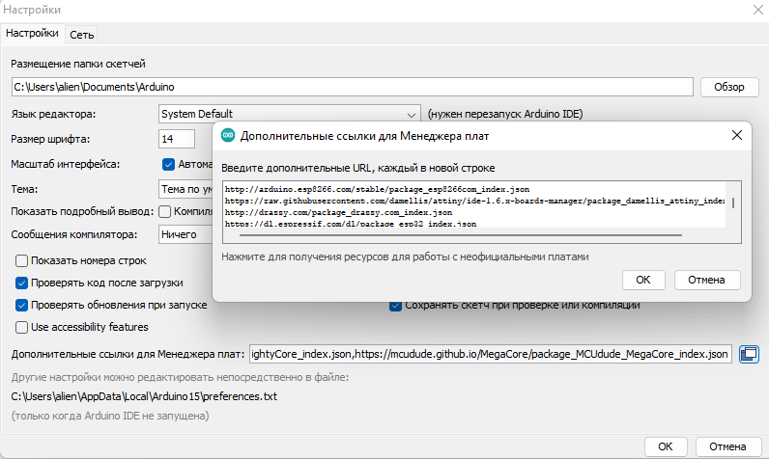769x459 pixels.
Task: Switch to the Сеть tab
Action: 81,35
